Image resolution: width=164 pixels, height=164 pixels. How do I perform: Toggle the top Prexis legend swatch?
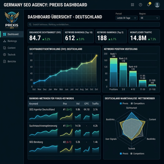121,104
